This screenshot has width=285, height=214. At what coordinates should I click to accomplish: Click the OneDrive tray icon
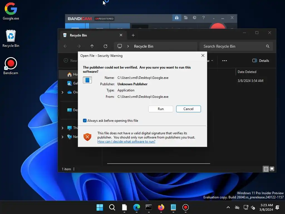click(x=237, y=207)
